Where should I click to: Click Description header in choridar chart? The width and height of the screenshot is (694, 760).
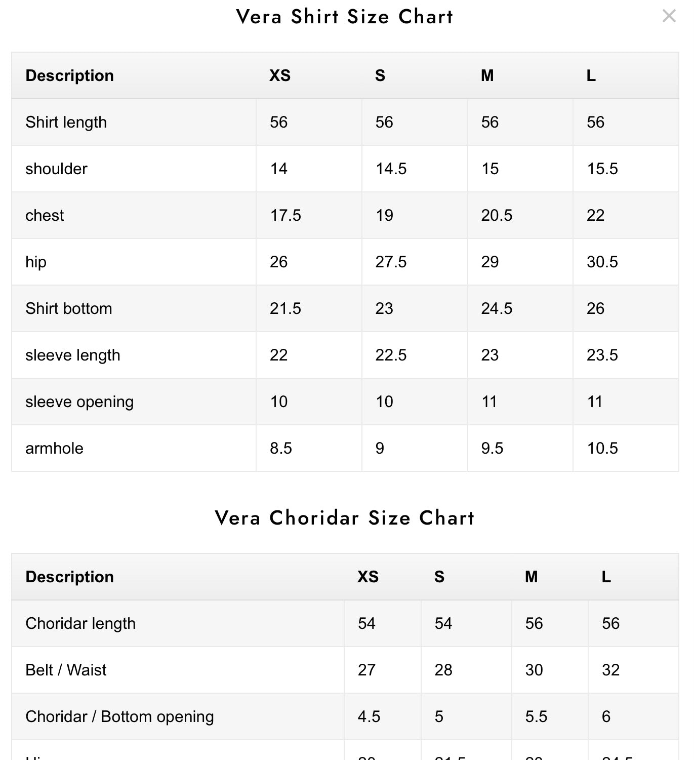[69, 577]
